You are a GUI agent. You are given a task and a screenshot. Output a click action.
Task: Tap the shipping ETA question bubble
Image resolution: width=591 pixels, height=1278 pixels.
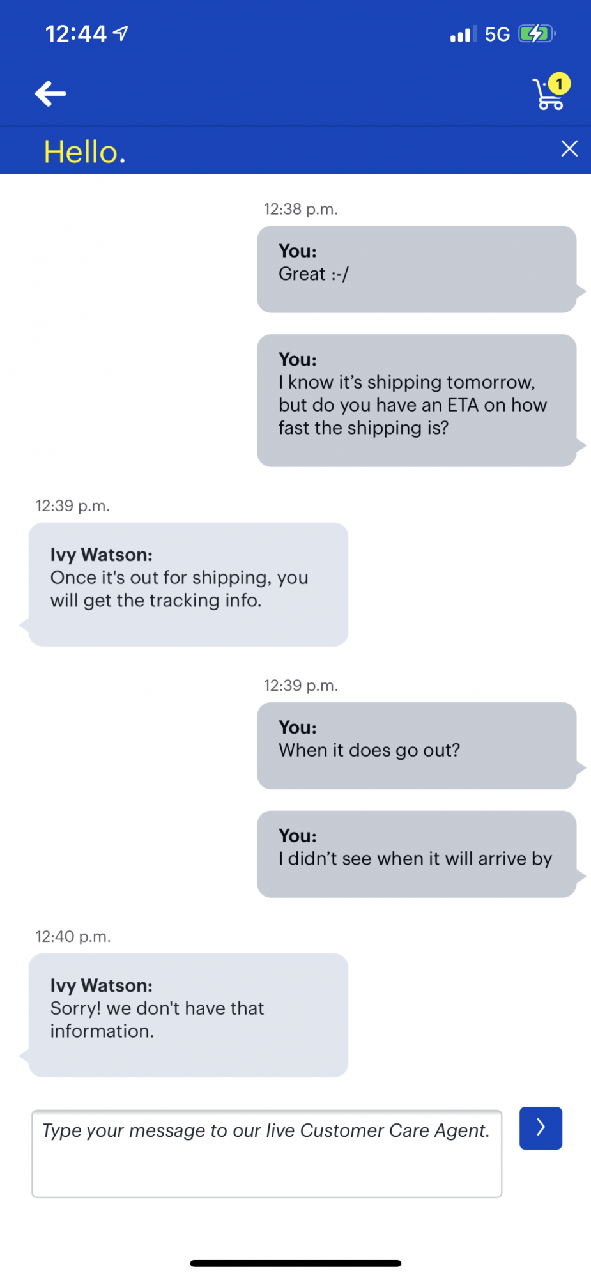click(x=417, y=401)
